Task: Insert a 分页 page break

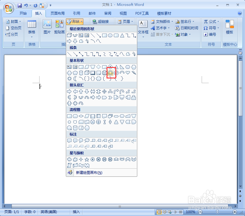Action: (12, 34)
